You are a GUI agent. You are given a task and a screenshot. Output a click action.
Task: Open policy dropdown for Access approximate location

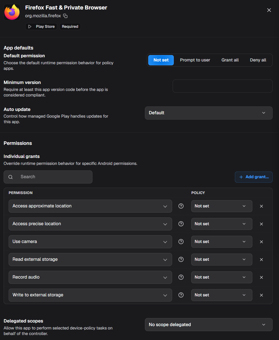[222, 206]
